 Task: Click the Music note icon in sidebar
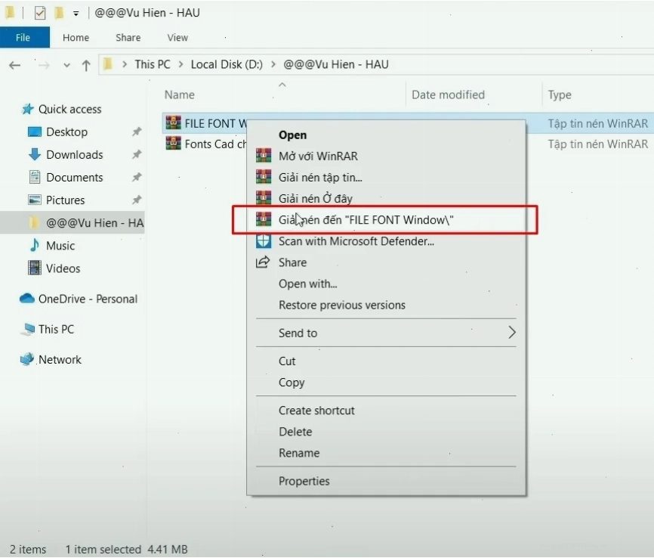(34, 245)
